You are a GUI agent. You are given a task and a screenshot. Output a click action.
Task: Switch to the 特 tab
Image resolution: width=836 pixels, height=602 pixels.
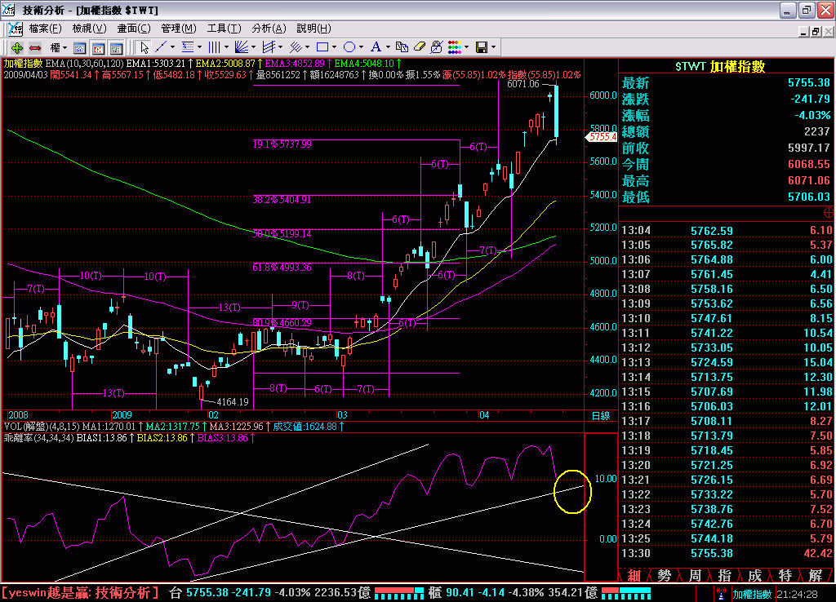point(785,575)
